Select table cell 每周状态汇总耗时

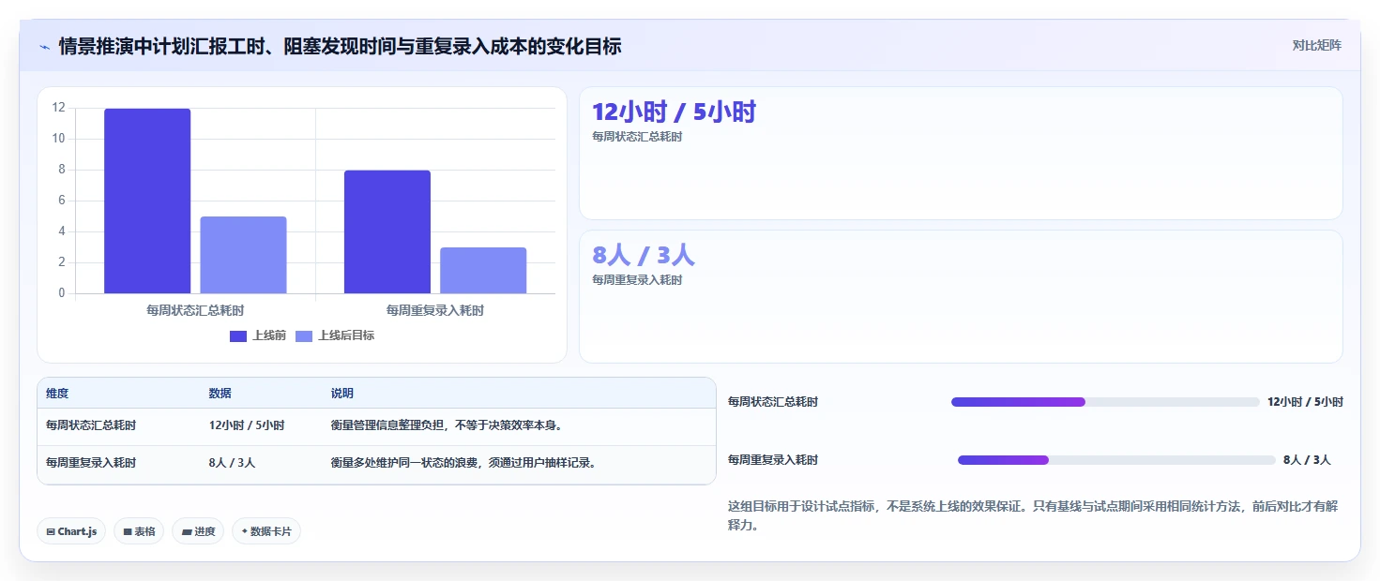[x=91, y=425]
